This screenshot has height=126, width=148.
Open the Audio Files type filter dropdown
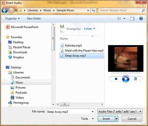tap(120, 111)
